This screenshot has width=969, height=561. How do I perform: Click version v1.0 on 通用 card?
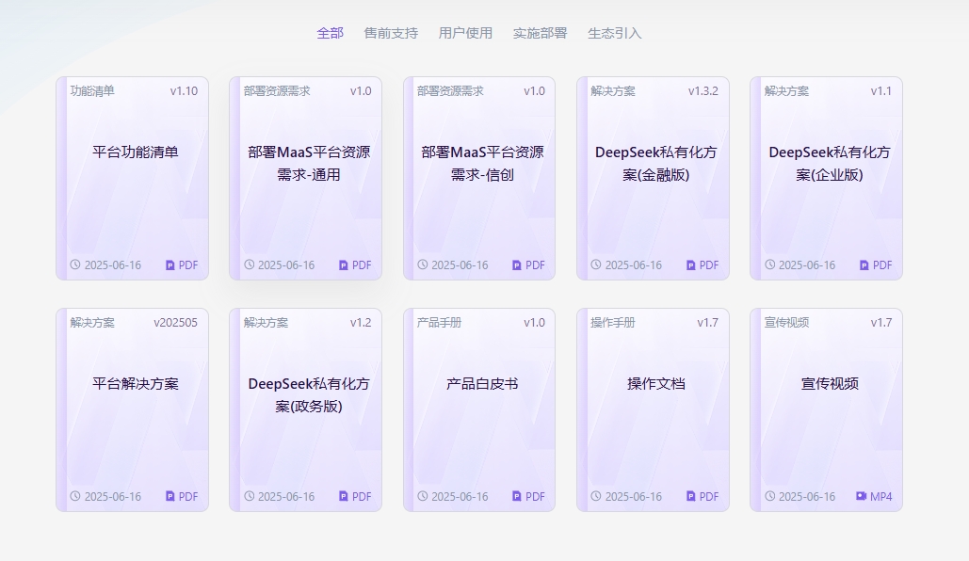(x=361, y=90)
